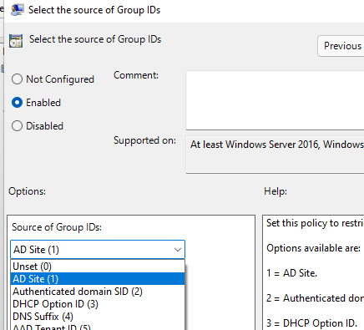
Task: Choose Authenticated domain SID (2) option
Action: 98,292
